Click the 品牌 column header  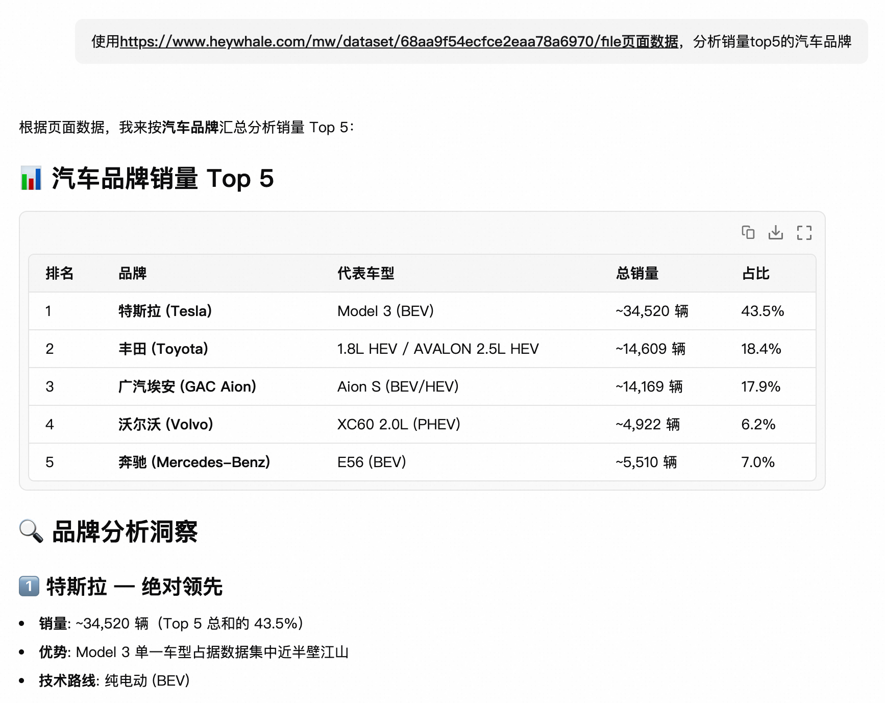tap(133, 273)
